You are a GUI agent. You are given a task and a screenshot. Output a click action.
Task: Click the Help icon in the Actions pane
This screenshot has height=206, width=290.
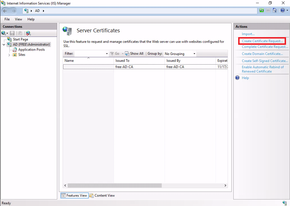click(x=237, y=78)
